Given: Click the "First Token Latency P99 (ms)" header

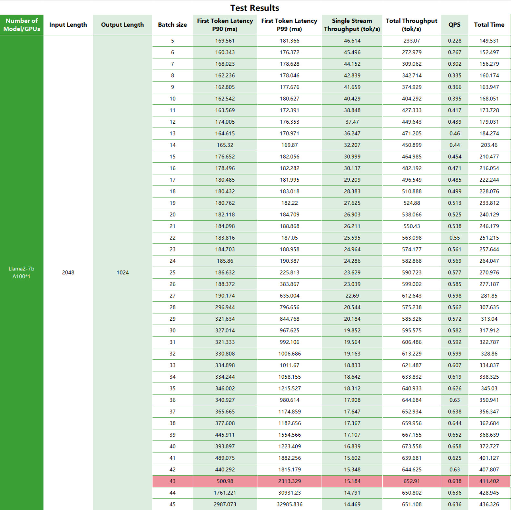Looking at the screenshot, I should click(289, 25).
